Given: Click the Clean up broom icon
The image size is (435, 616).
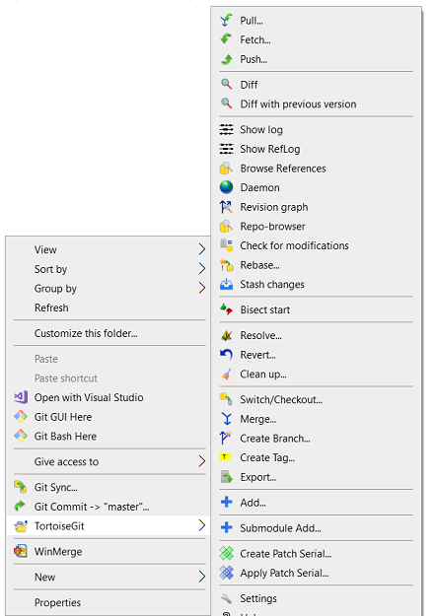Looking at the screenshot, I should click(226, 374).
